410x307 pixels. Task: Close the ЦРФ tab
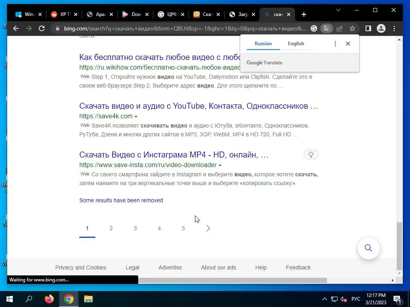(183, 15)
